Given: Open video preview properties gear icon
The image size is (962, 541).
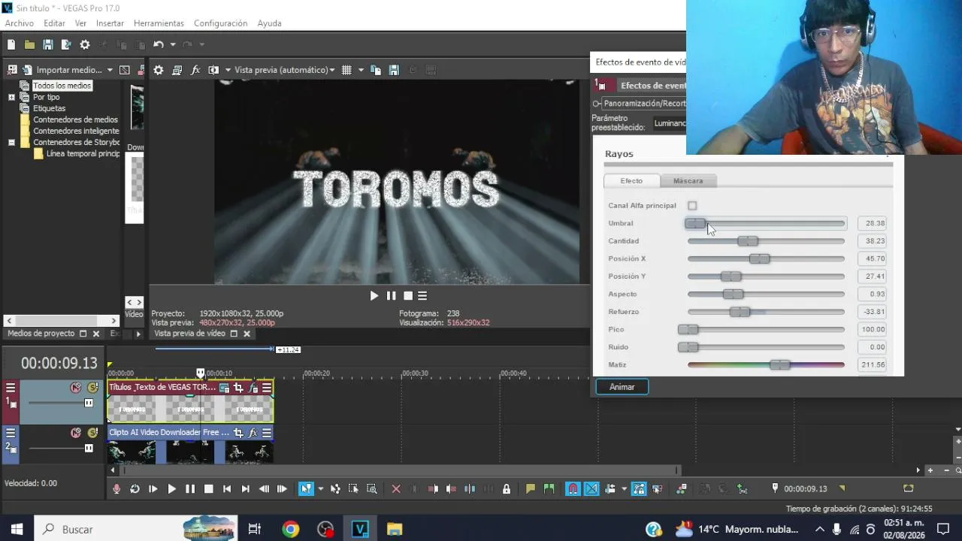Looking at the screenshot, I should [159, 70].
